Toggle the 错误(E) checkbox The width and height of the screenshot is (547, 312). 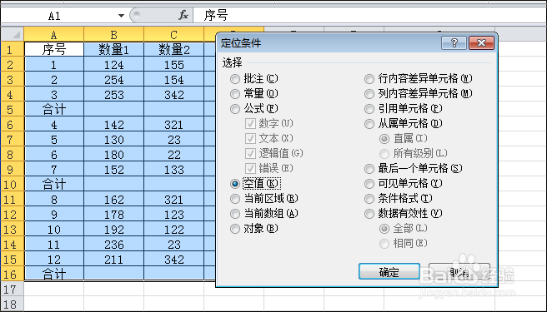point(269,169)
